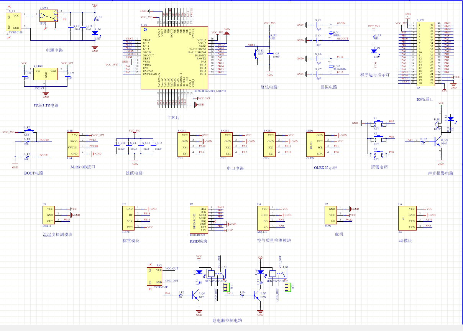Screen dimensions: 463x331
Task: Click the '程序运行指示灯' label
Action: (375, 75)
